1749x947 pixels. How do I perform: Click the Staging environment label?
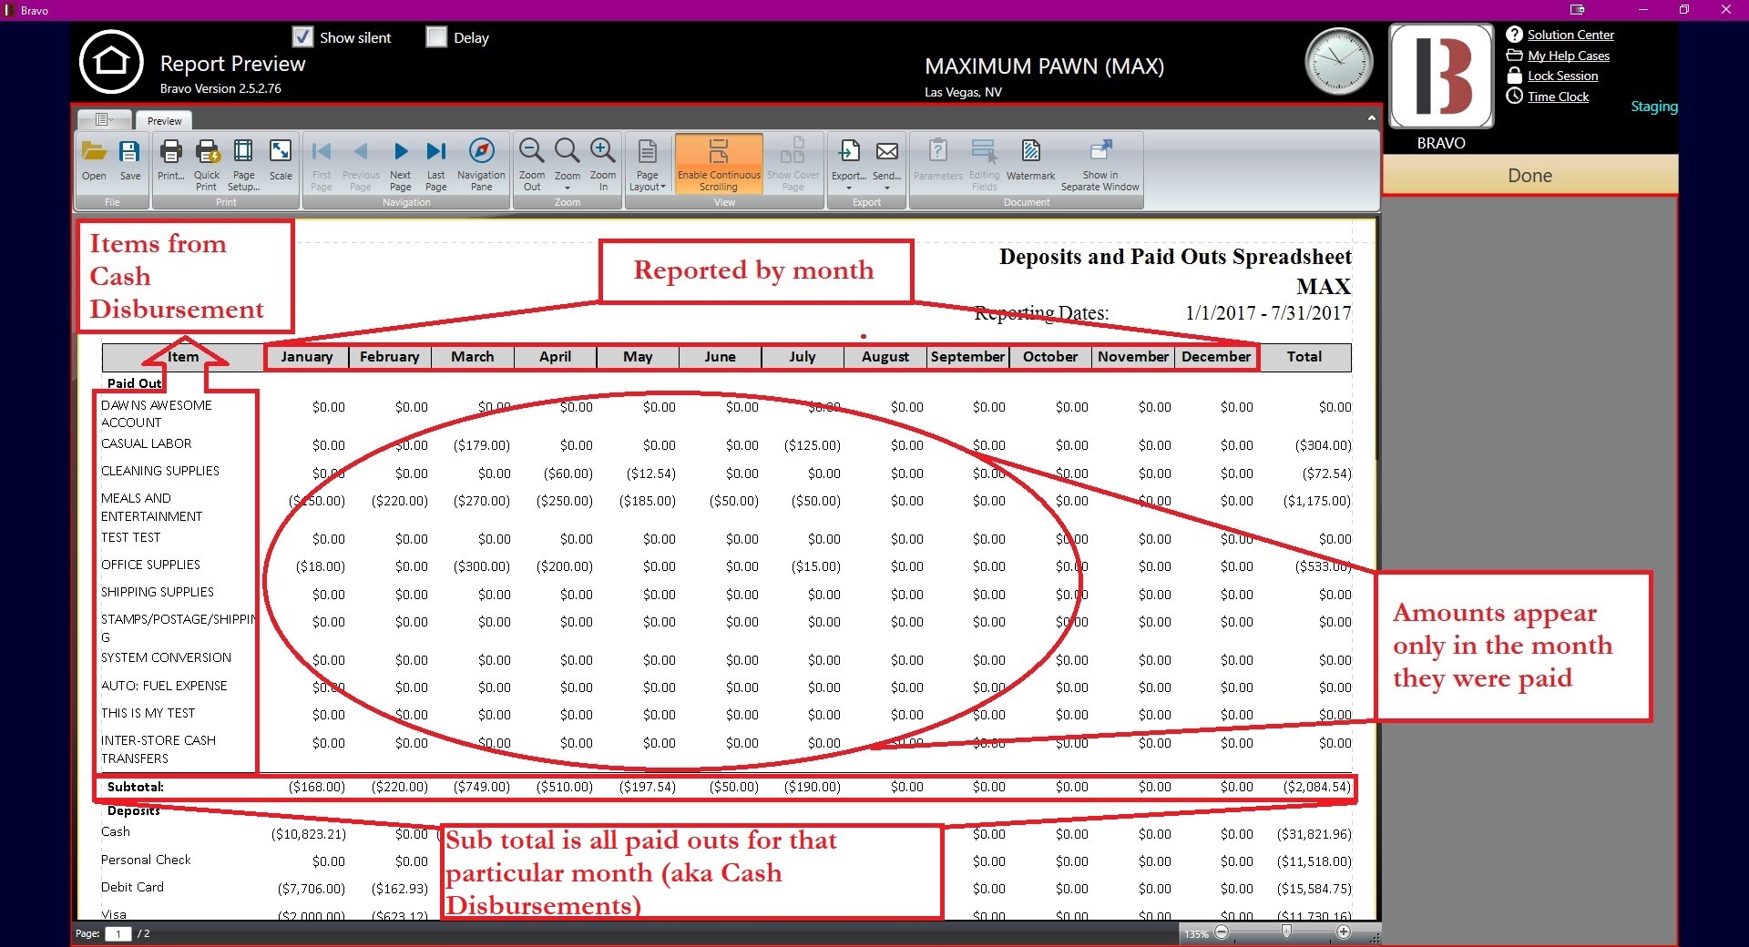point(1653,107)
